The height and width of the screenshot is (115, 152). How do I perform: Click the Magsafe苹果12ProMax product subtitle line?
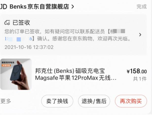[x=75, y=78]
